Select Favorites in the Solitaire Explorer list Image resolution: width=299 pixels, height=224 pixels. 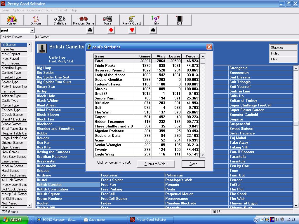[x=14, y=49]
